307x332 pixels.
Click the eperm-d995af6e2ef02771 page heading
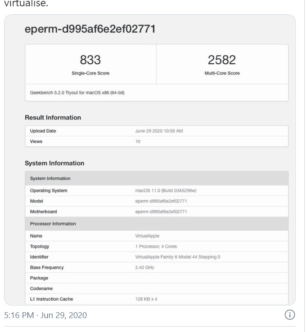(90, 29)
